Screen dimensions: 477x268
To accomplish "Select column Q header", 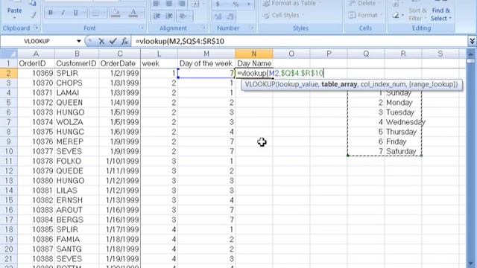I will [366, 54].
